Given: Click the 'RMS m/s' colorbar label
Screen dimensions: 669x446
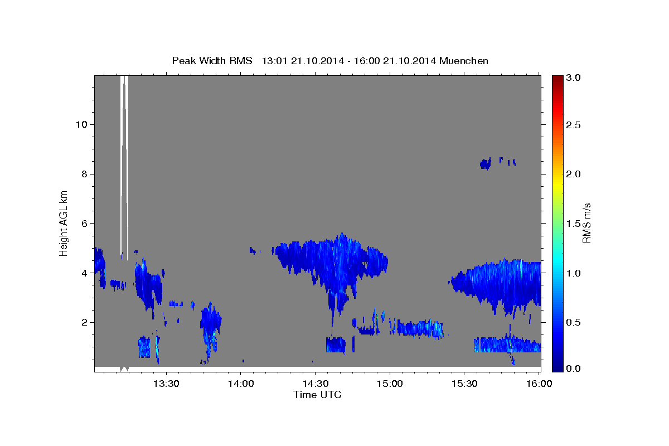Looking at the screenshot, I should pyautogui.click(x=586, y=223).
